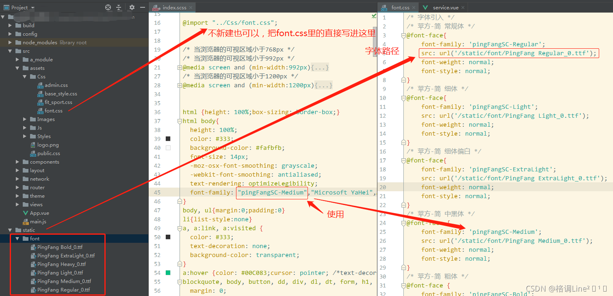613x296 pixels.
Task: Collapse the Css folder
Action: click(25, 77)
